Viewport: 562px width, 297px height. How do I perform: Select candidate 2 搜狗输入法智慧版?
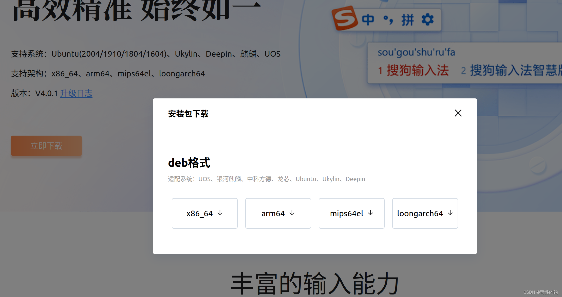pos(512,70)
